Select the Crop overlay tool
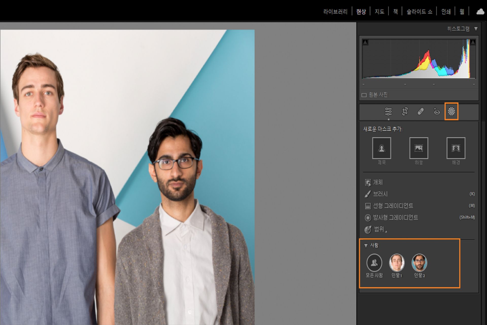Screen dimensions: 487x325 (405, 111)
